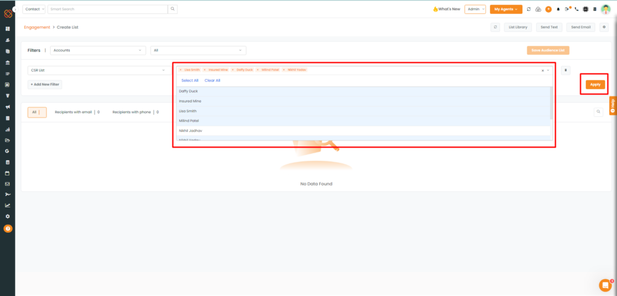
Task: Open the funnel pipeline icon in sidebar
Action: pyautogui.click(x=7, y=96)
